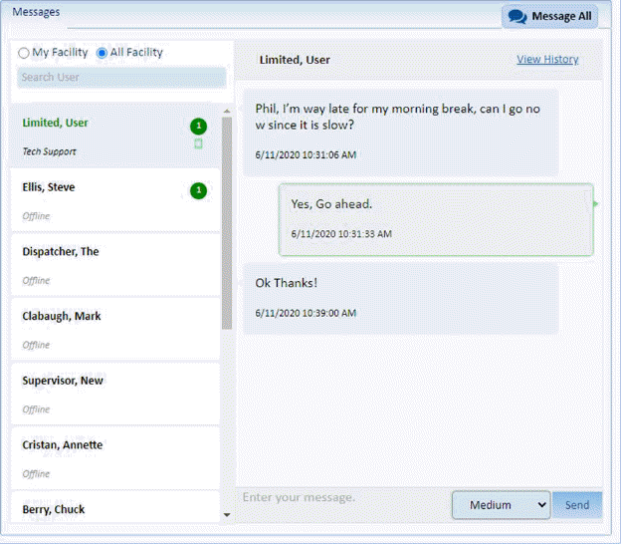Click the Message All chat bubble icon

click(517, 17)
